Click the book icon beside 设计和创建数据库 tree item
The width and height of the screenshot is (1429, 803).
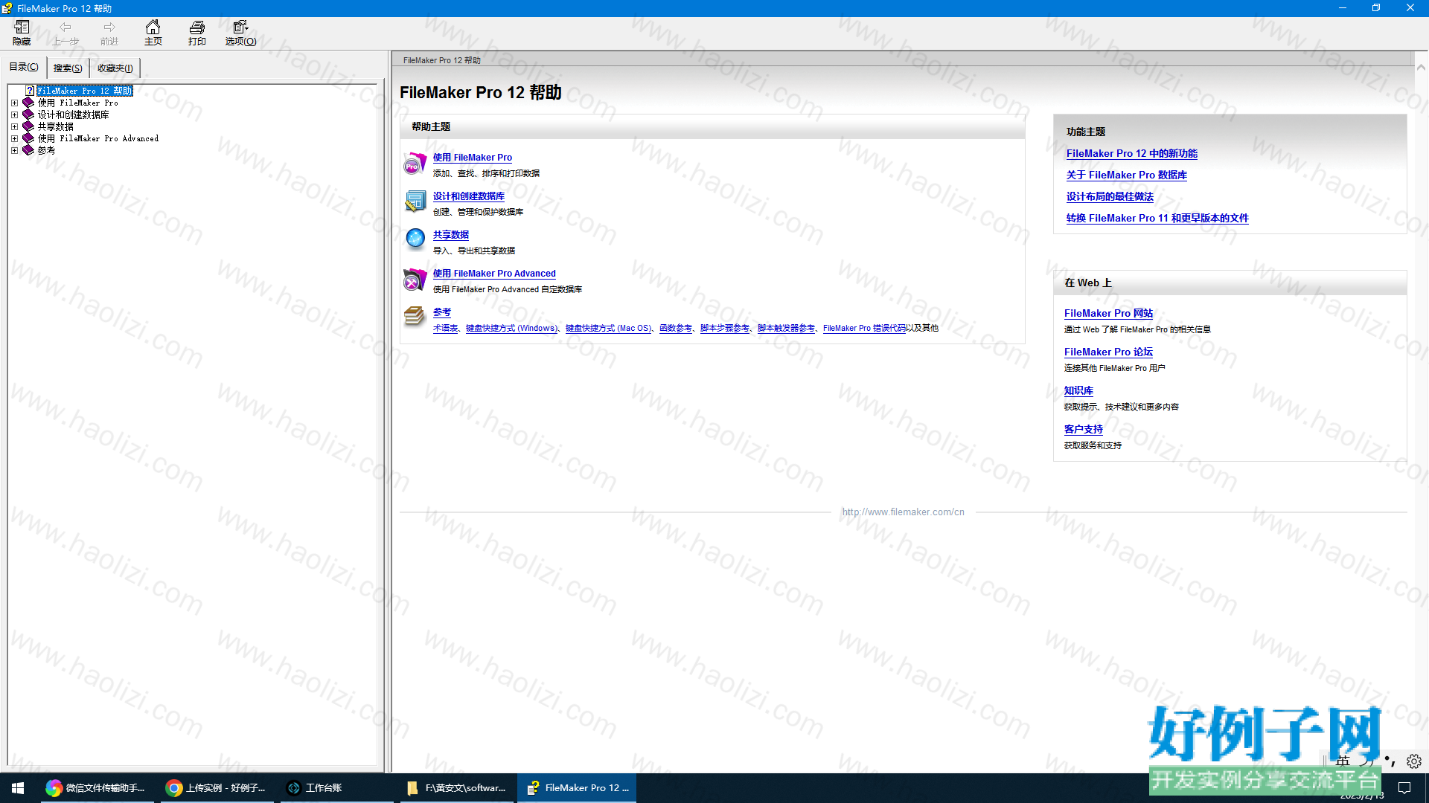tap(28, 115)
